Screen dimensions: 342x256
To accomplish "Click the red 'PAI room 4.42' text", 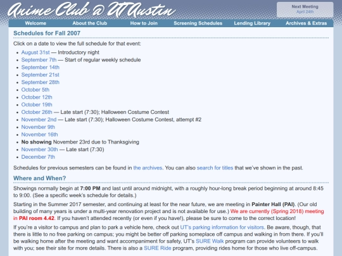I will click(x=37, y=218).
